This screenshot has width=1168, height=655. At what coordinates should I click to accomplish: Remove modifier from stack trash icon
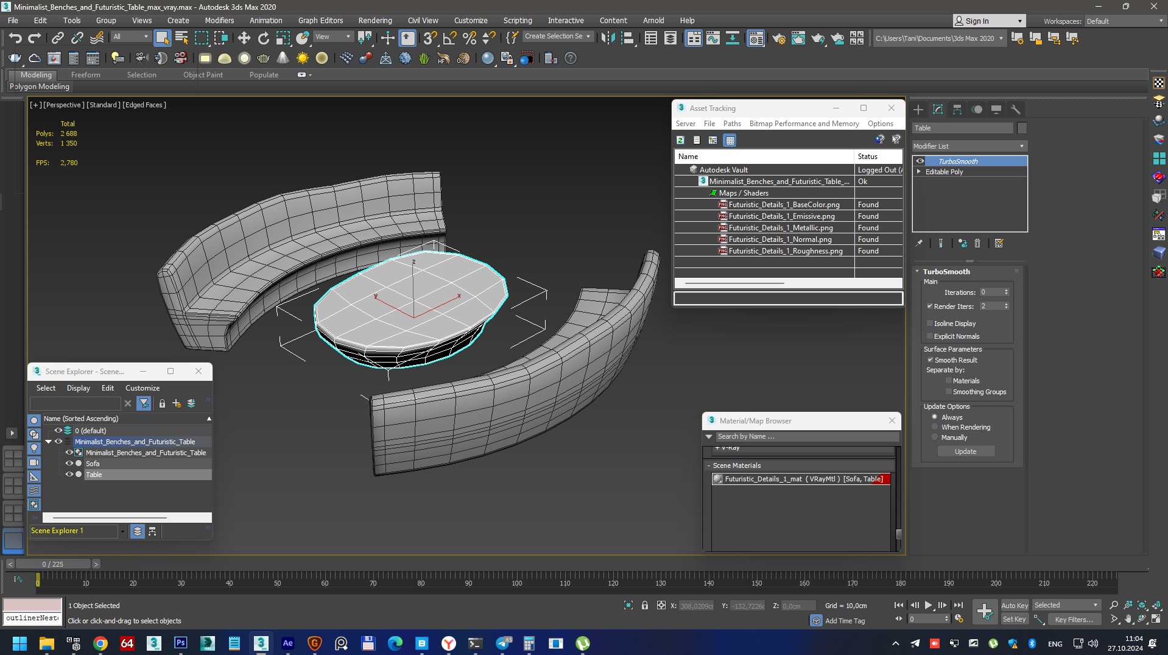pos(977,244)
